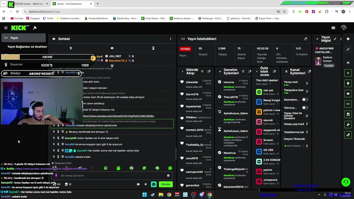Click three-dots cluster icon in right sidebar
Image resolution: width=354 pixels, height=199 pixels.
pos(348,135)
